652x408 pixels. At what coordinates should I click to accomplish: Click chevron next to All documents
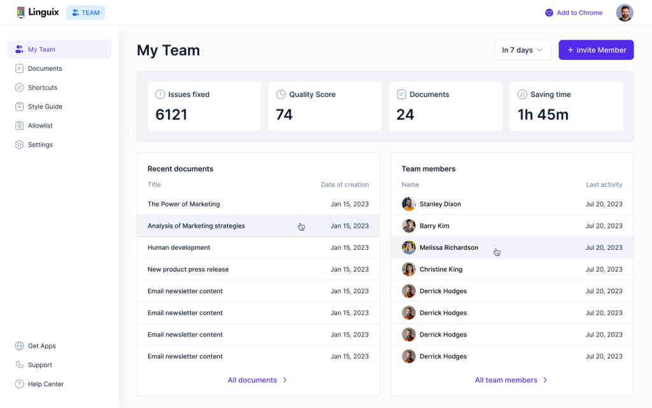pyautogui.click(x=285, y=380)
